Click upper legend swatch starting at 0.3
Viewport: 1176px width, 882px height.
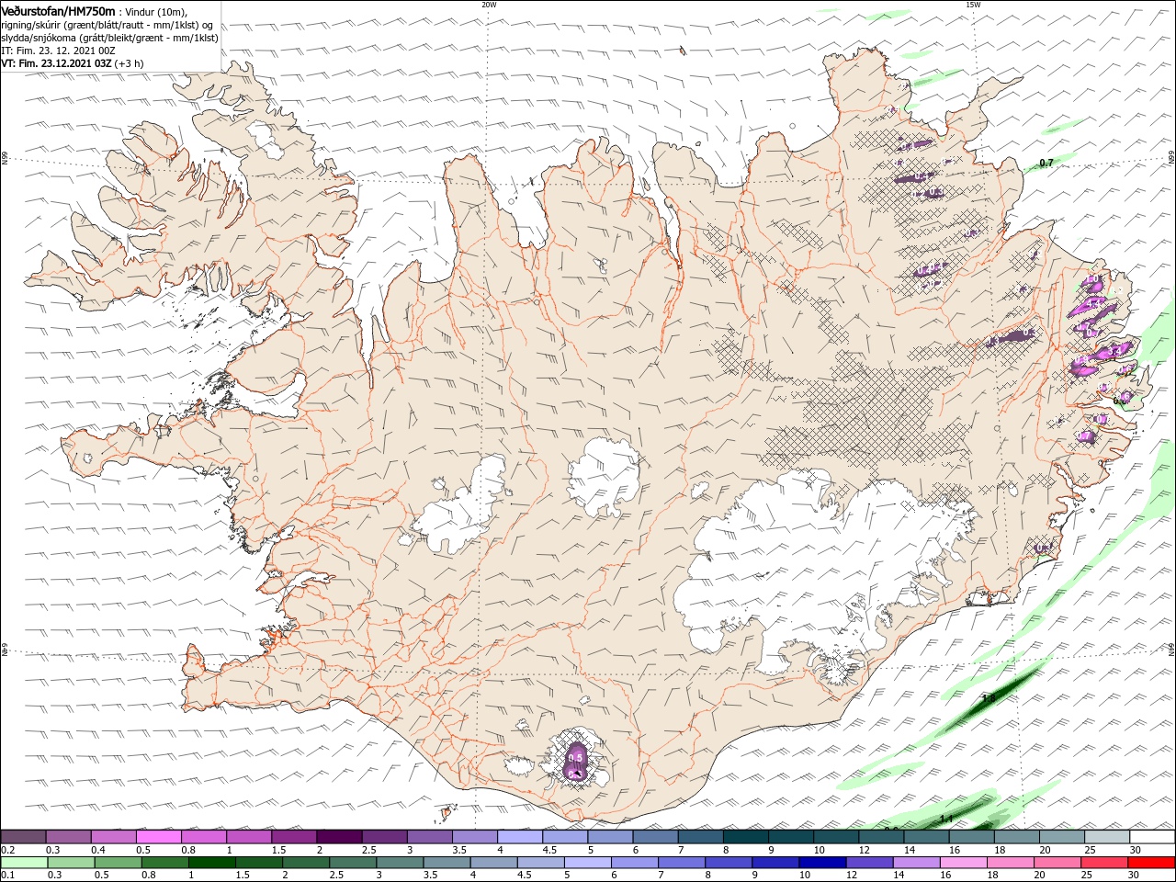(69, 836)
